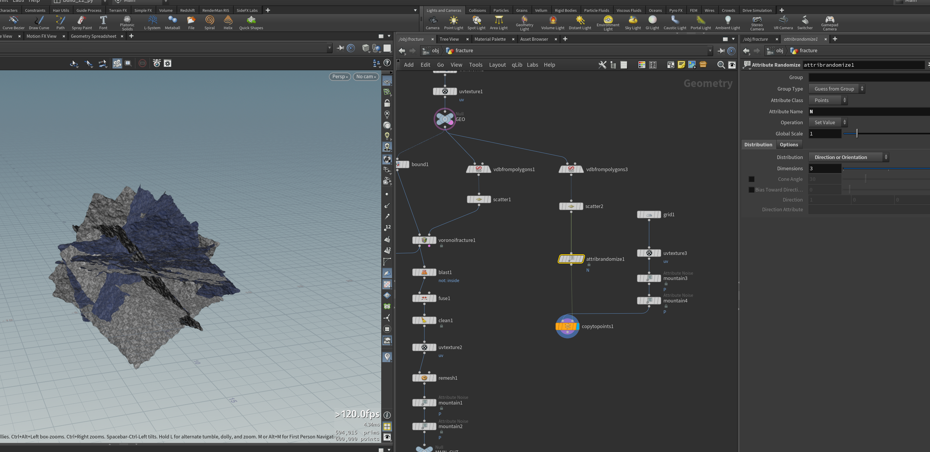Select the Point Light shelf tool
Image resolution: width=930 pixels, height=452 pixels.
point(453,23)
